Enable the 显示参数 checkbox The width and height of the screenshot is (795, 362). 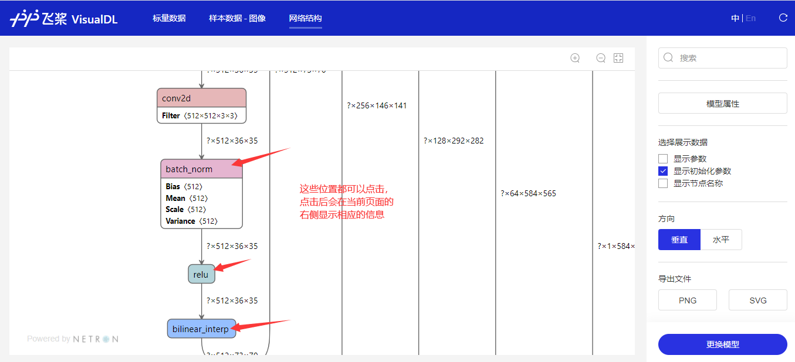662,158
